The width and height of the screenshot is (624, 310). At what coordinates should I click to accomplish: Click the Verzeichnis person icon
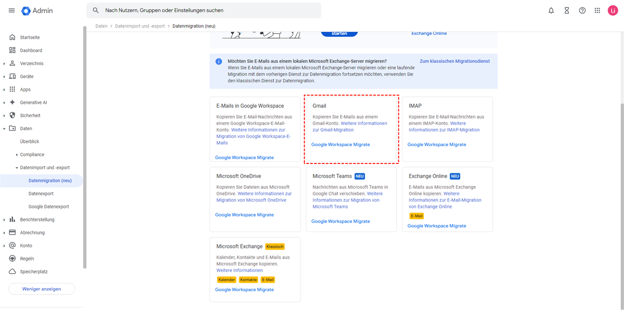pyautogui.click(x=12, y=63)
